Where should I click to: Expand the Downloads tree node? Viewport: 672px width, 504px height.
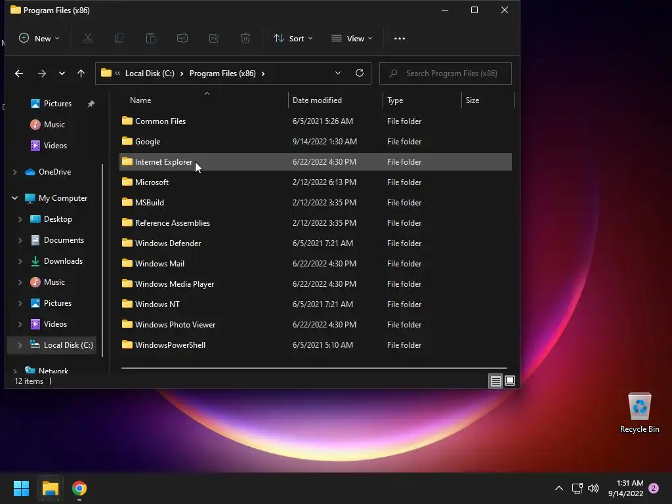(20, 261)
